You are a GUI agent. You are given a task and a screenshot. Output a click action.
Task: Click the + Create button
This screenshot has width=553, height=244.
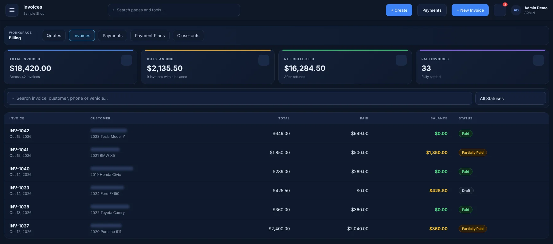click(399, 10)
